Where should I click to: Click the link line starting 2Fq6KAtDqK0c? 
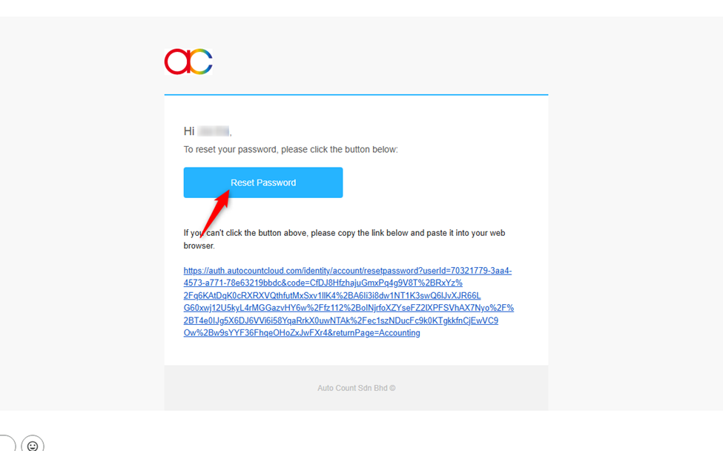pos(332,295)
